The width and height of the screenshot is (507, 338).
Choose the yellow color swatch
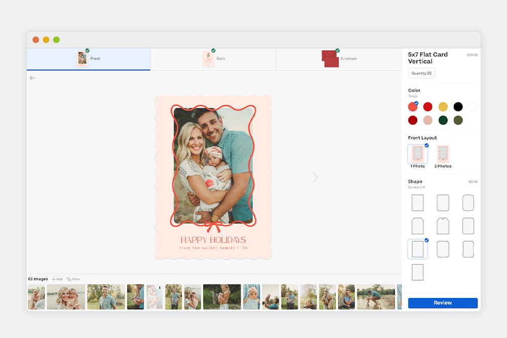pyautogui.click(x=443, y=107)
